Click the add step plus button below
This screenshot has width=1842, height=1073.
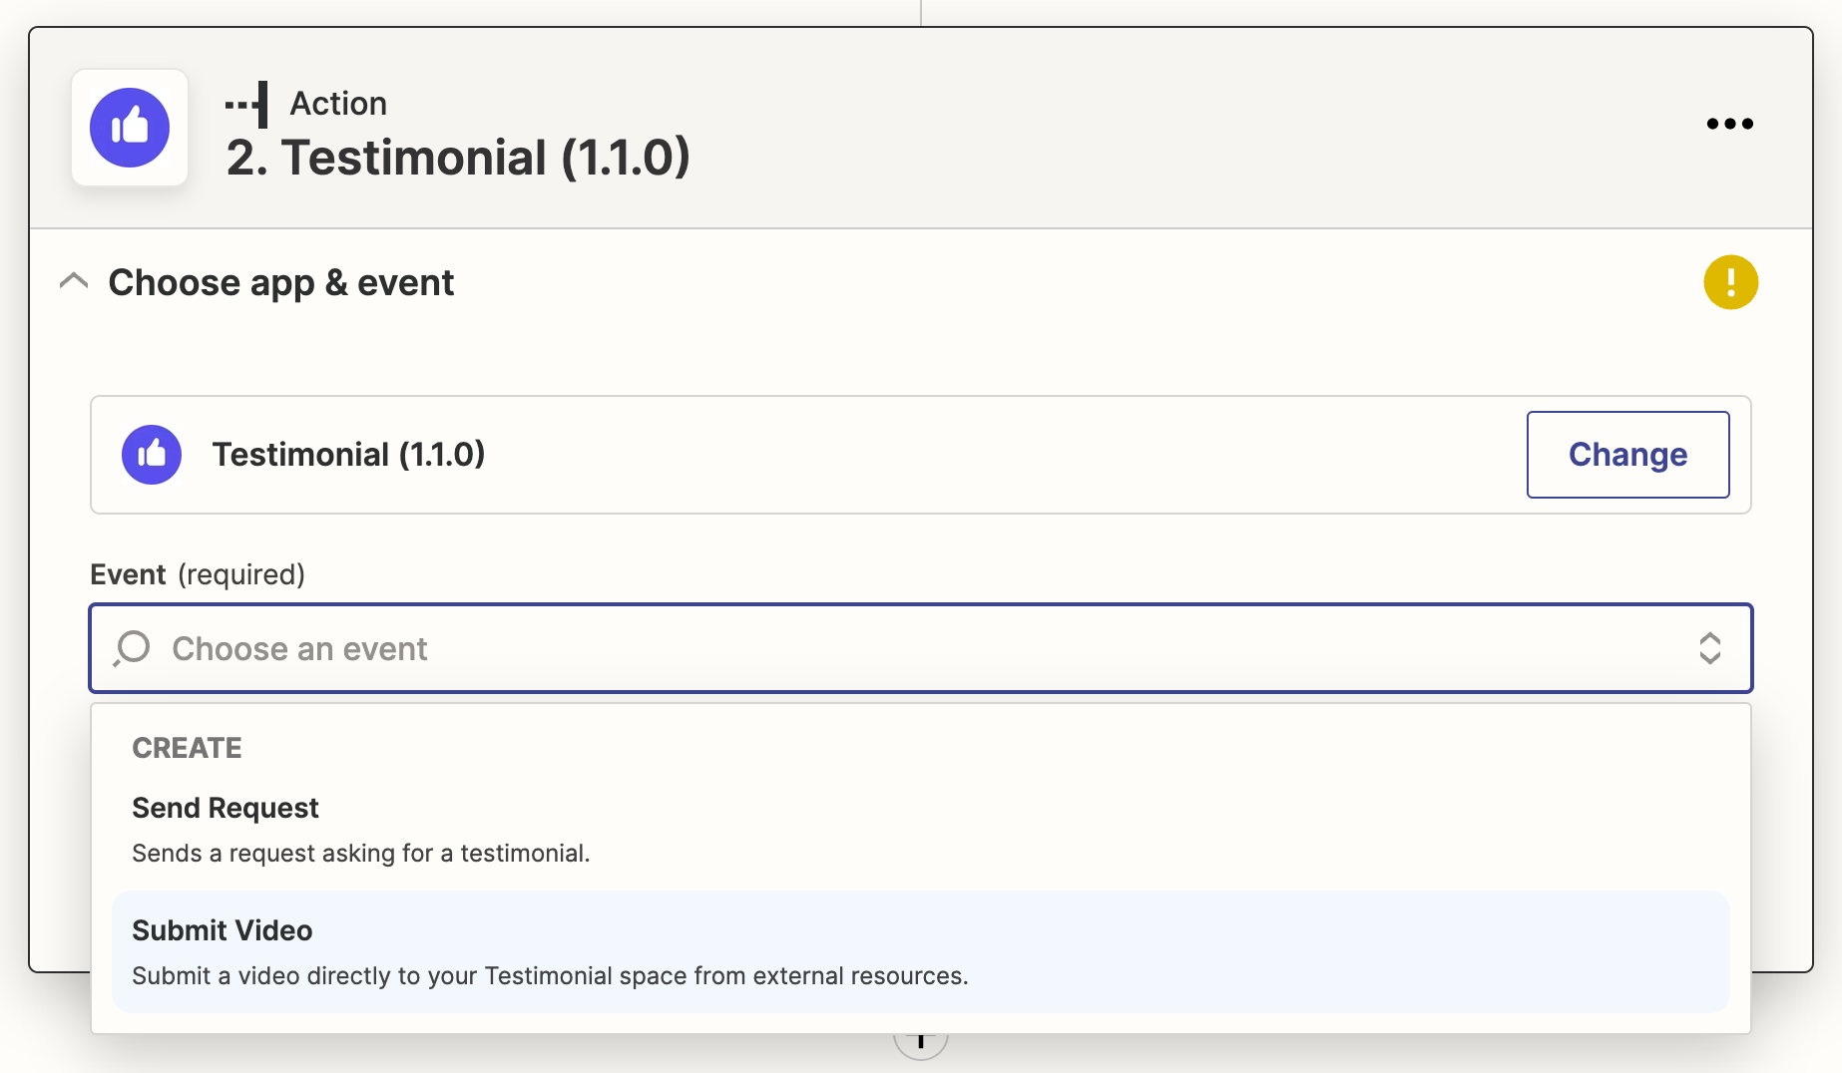click(x=920, y=1043)
